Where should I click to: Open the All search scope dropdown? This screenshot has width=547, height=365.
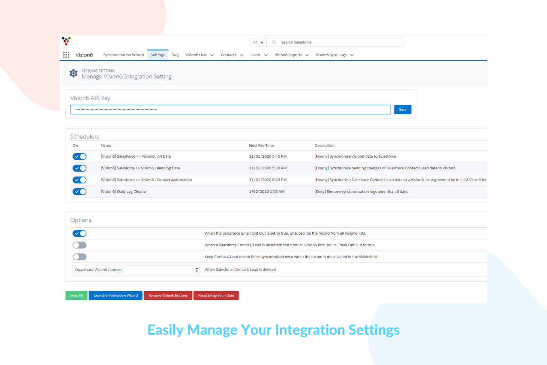[x=258, y=42]
